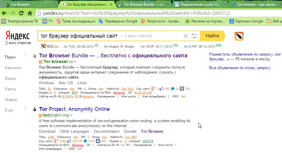Image resolution: width=282 pixels, height=153 pixels.
Task: Open the Tor Browser sitelink
Action: tap(152, 132)
